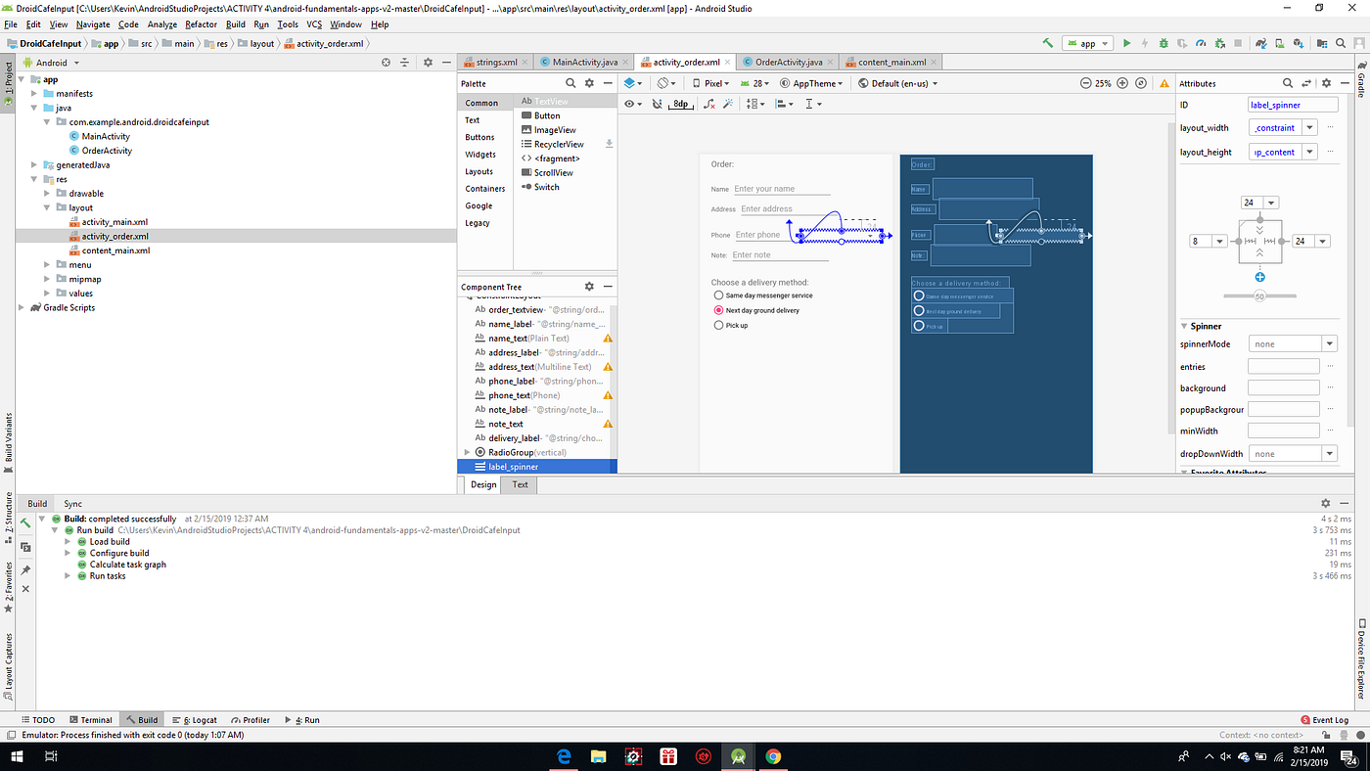Viewport: 1370px width, 771px height.
Task: Open the layout_width dropdown arrow
Action: point(1309,127)
